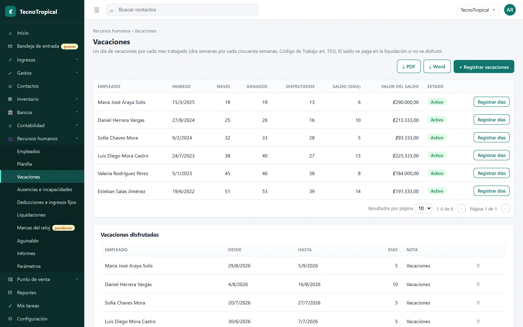Open the TecnoTropical company dropdown
The image size is (523, 327).
[x=478, y=10]
